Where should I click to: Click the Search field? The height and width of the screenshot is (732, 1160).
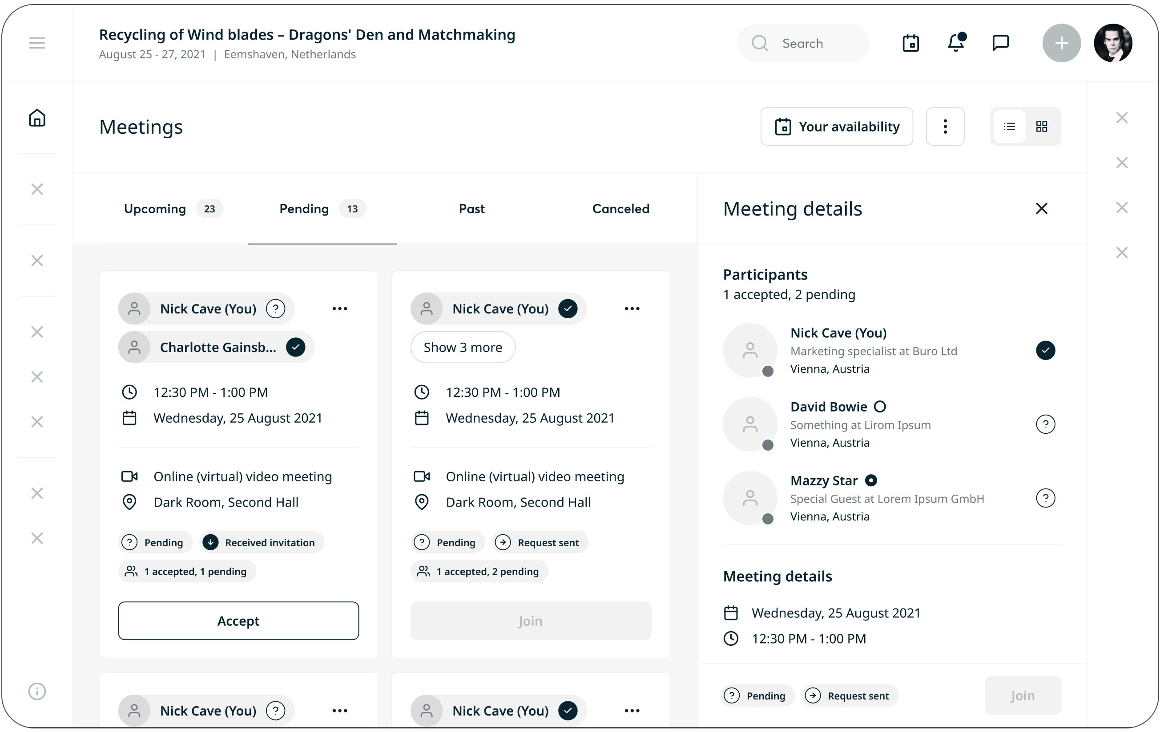pyautogui.click(x=804, y=43)
